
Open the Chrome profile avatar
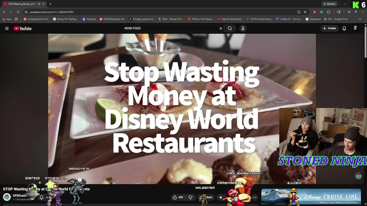(x=356, y=12)
